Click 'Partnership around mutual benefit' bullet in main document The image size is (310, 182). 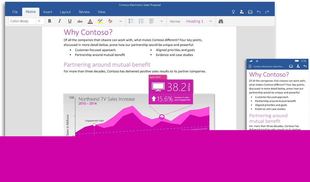pyautogui.click(x=100, y=55)
